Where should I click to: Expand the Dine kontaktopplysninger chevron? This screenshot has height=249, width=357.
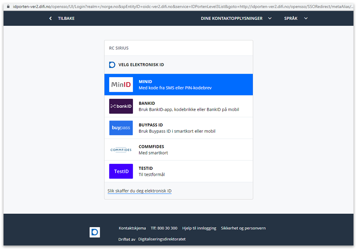[x=270, y=19]
